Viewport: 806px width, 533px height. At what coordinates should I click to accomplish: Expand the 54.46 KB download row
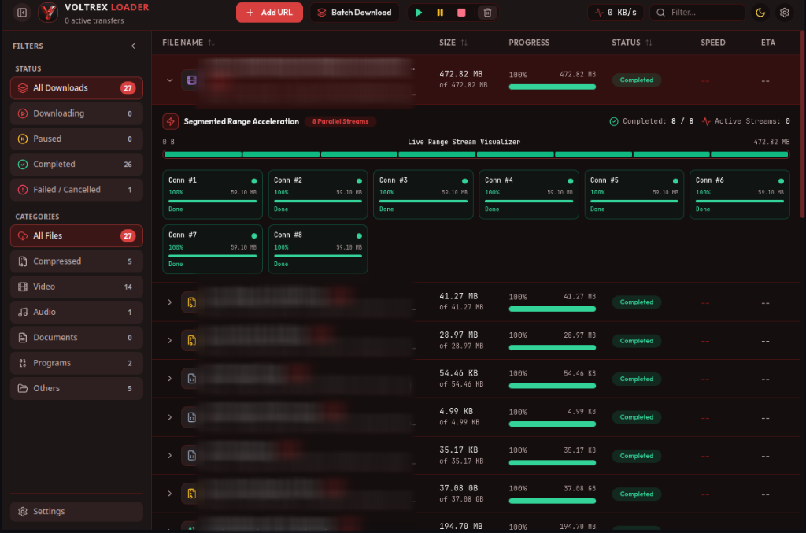click(170, 379)
